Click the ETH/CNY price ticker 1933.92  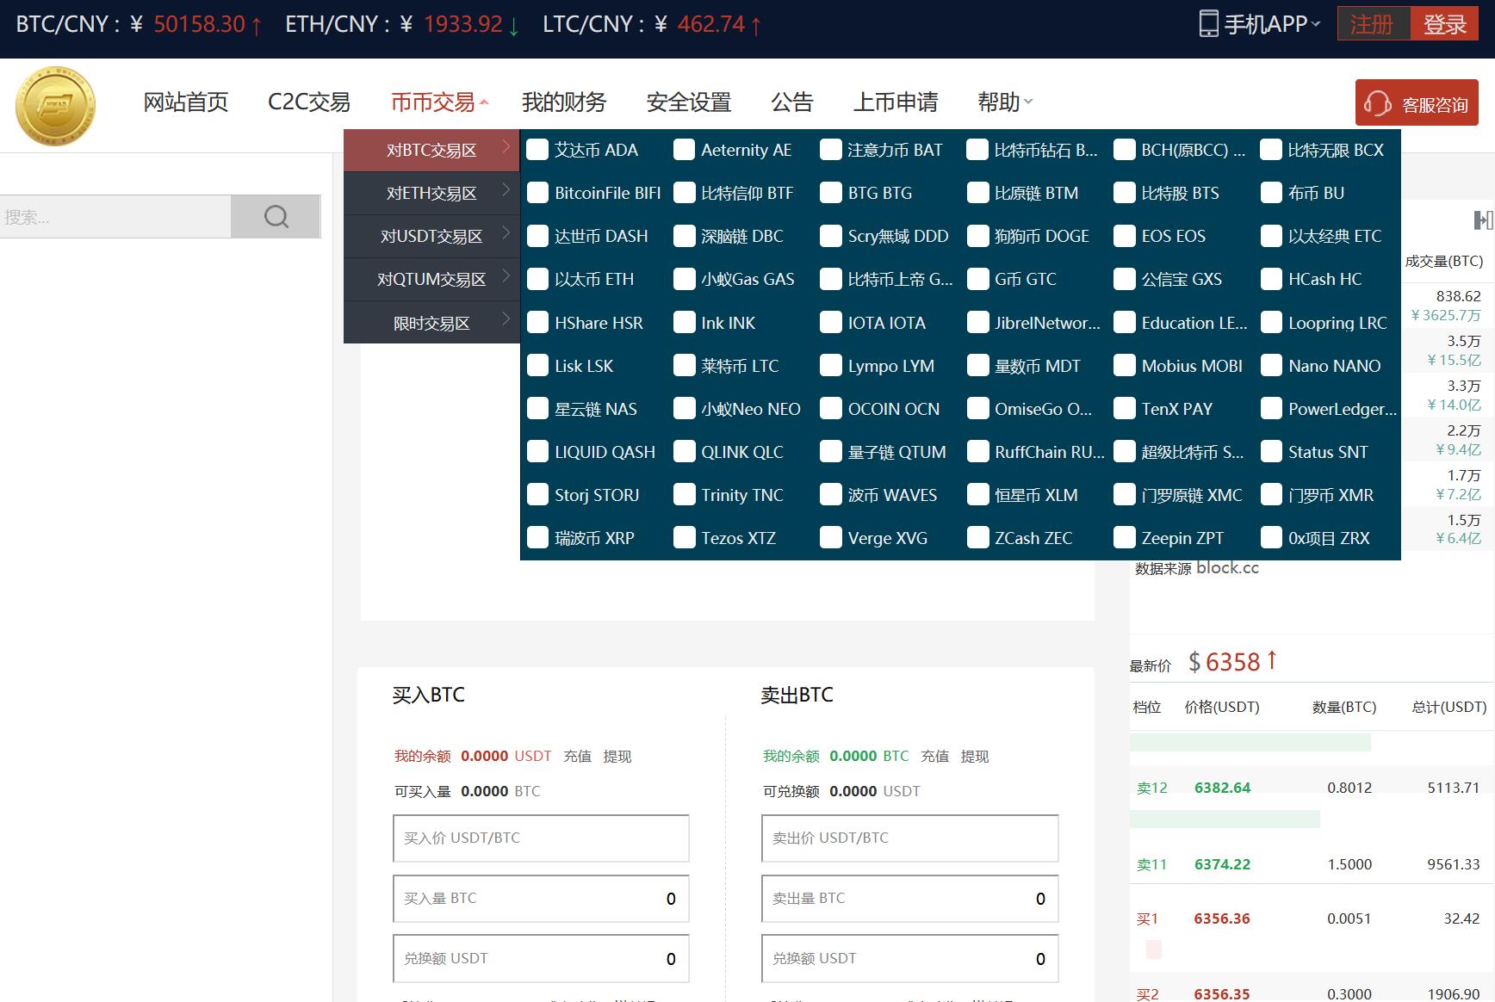(462, 24)
